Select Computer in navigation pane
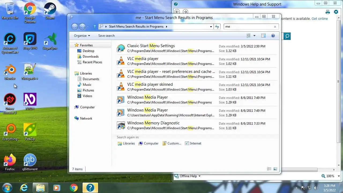 point(84,107)
